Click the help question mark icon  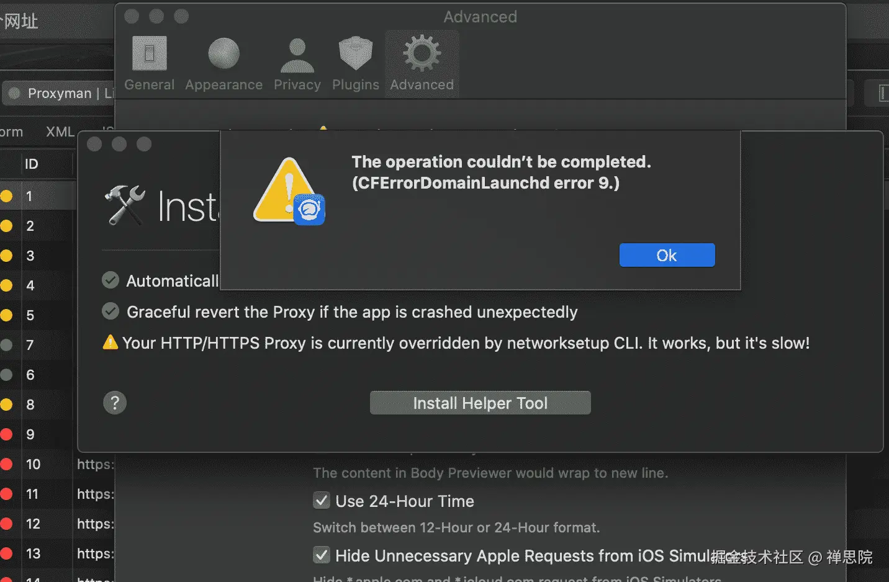click(115, 403)
